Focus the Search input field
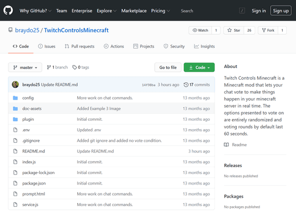Viewport: 296px width, 213px height. click(x=208, y=11)
